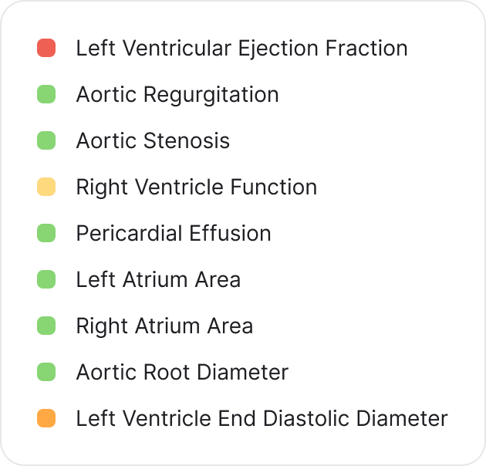The height and width of the screenshot is (466, 486).
Task: Select the Left Ventricular Ejection Fraction label
Action: pos(241,49)
